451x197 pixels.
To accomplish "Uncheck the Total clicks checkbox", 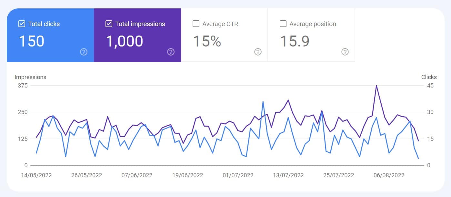I will (x=22, y=24).
